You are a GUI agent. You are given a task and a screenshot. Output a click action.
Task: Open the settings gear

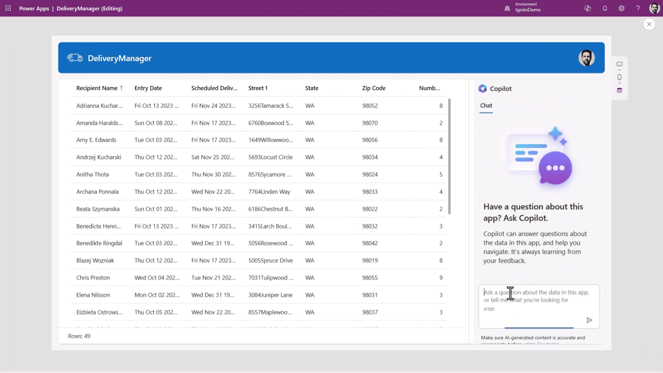pos(622,8)
